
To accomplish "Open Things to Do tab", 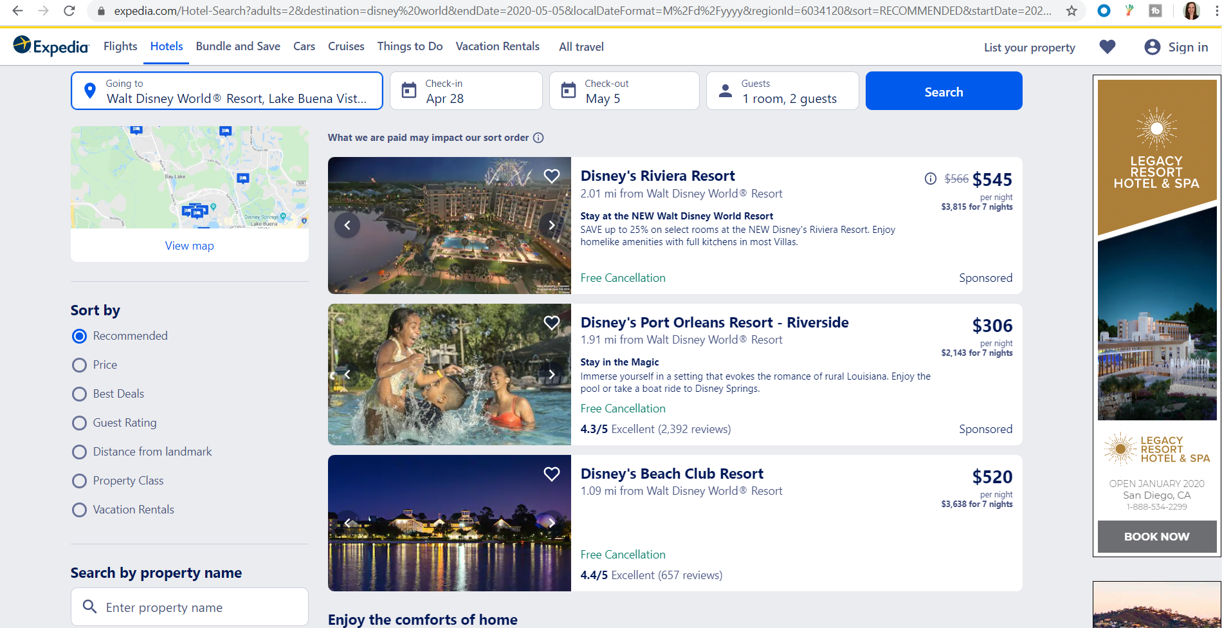I will [x=410, y=46].
